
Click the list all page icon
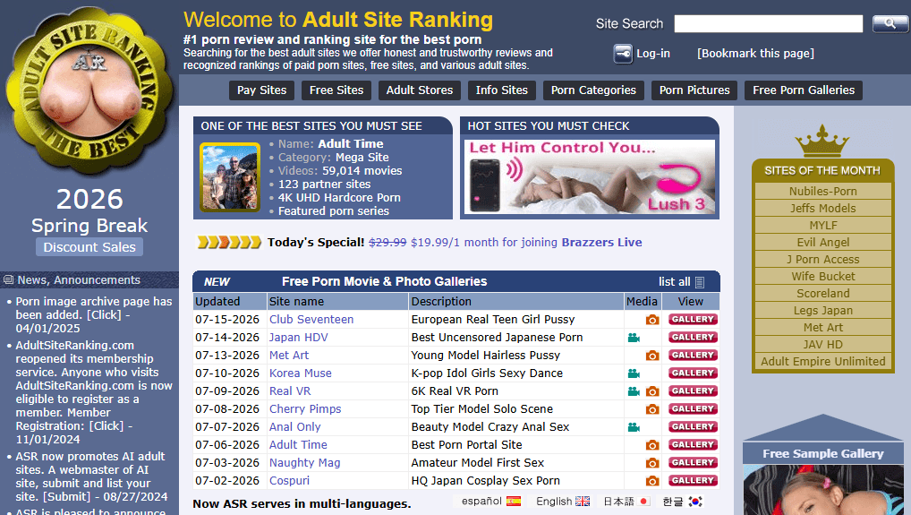point(700,282)
